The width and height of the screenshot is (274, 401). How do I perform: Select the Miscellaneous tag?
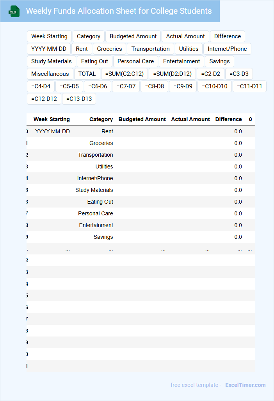tap(50, 74)
